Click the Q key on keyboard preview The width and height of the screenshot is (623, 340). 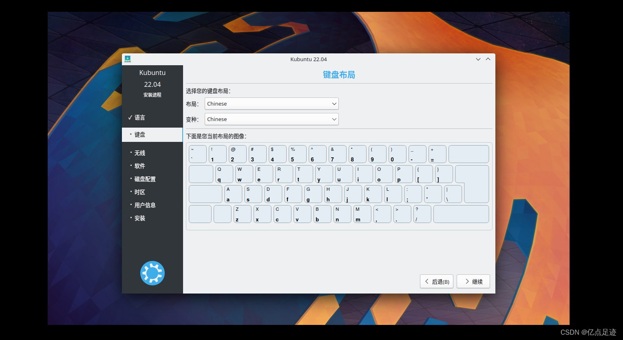[224, 174]
